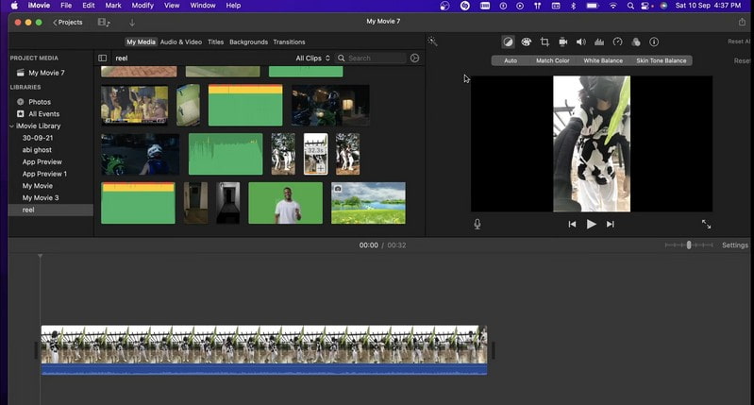Open the Speed adjustment tool
This screenshot has height=405, width=754.
(617, 42)
